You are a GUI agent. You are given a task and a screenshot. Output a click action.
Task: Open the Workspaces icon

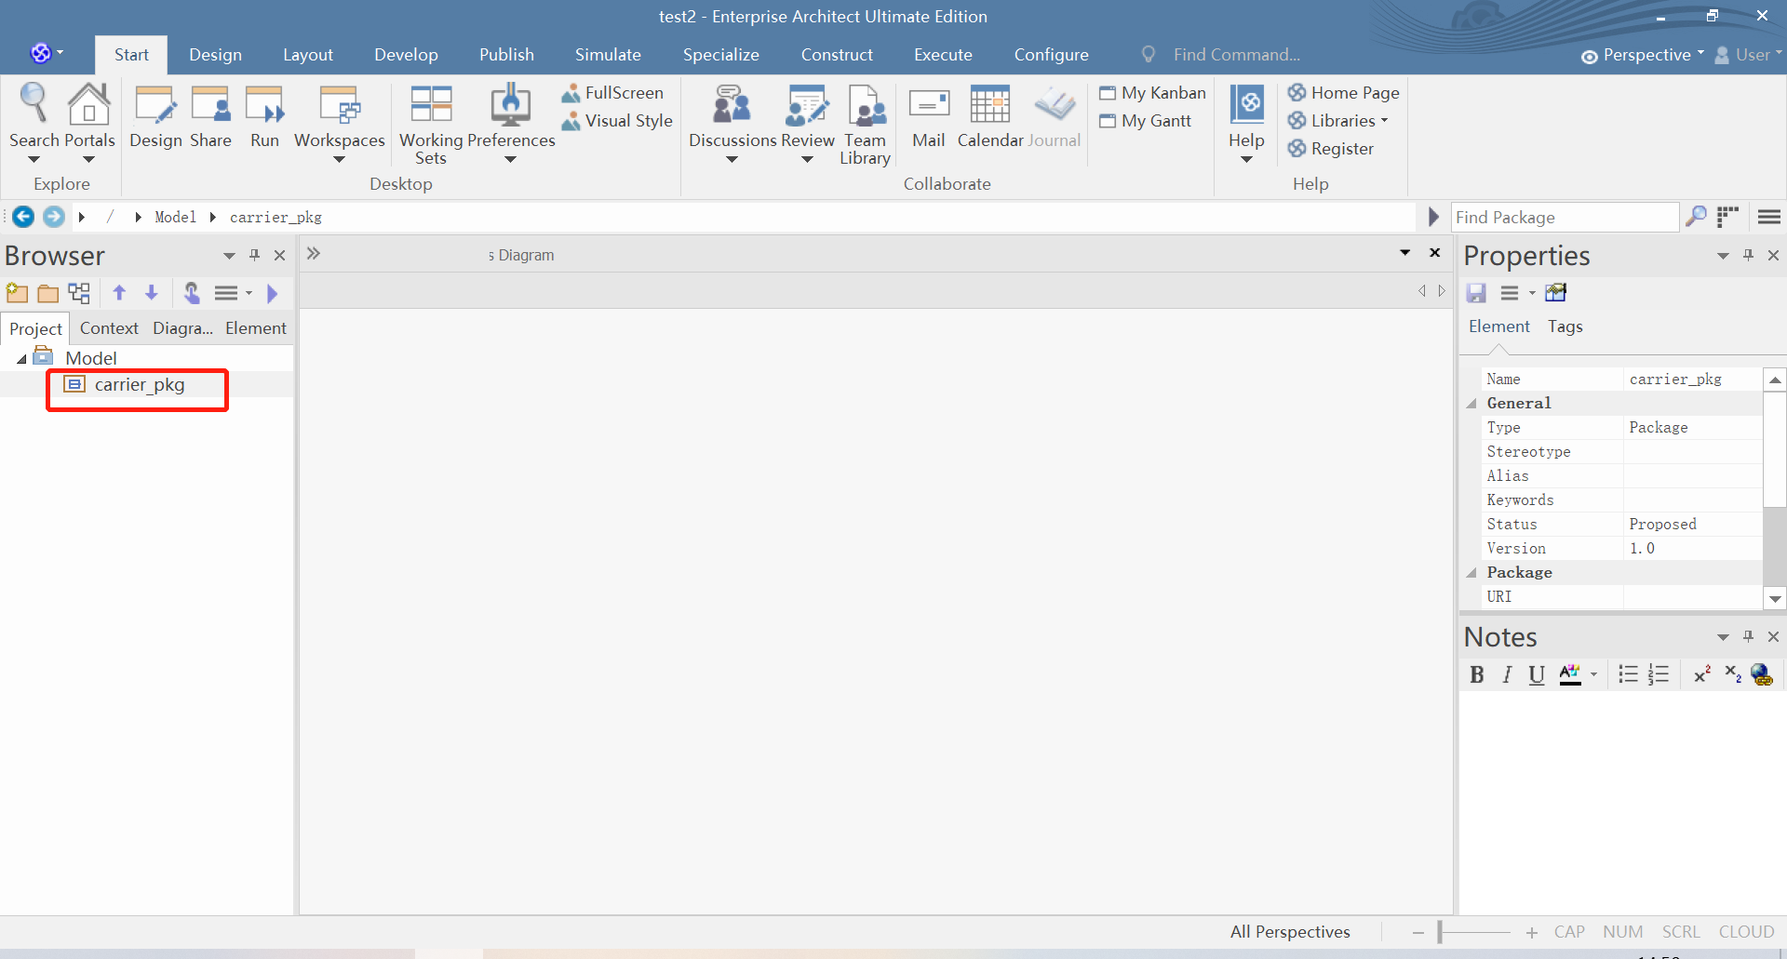coord(339,104)
